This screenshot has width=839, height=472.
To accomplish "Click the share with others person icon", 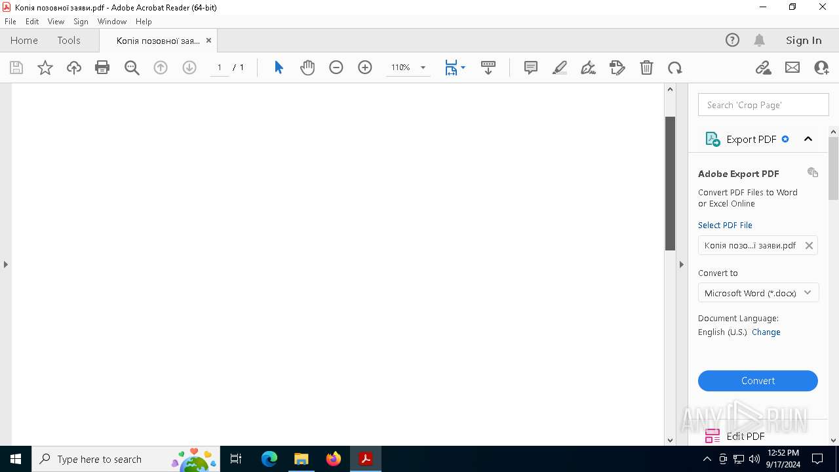I will click(821, 68).
